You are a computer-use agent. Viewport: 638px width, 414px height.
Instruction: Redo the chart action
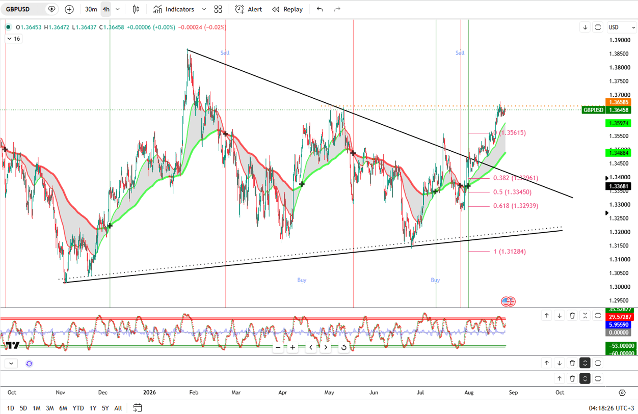(337, 9)
